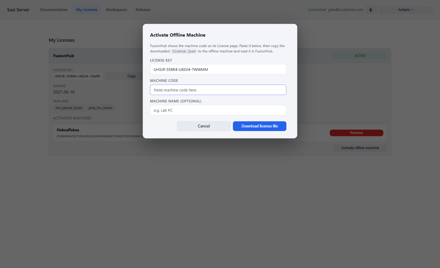Click the License Key input field
440x268 pixels.
click(x=218, y=69)
